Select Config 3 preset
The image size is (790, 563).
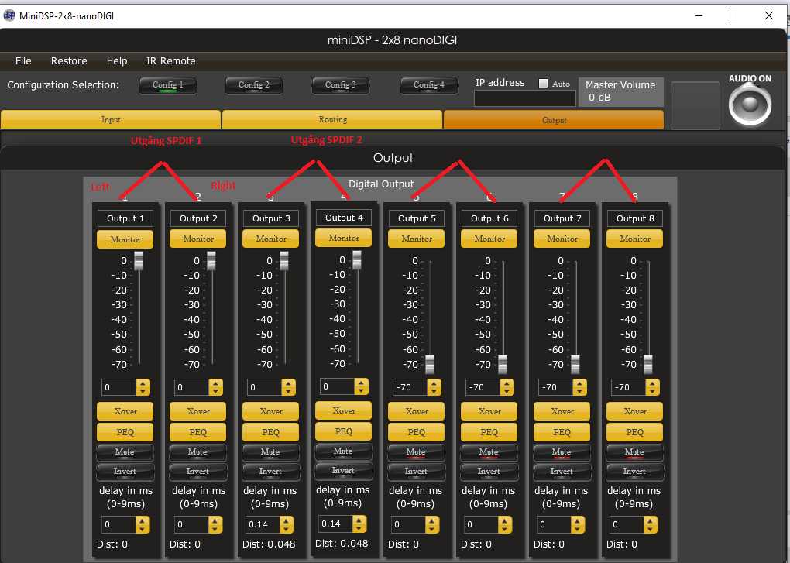(341, 85)
